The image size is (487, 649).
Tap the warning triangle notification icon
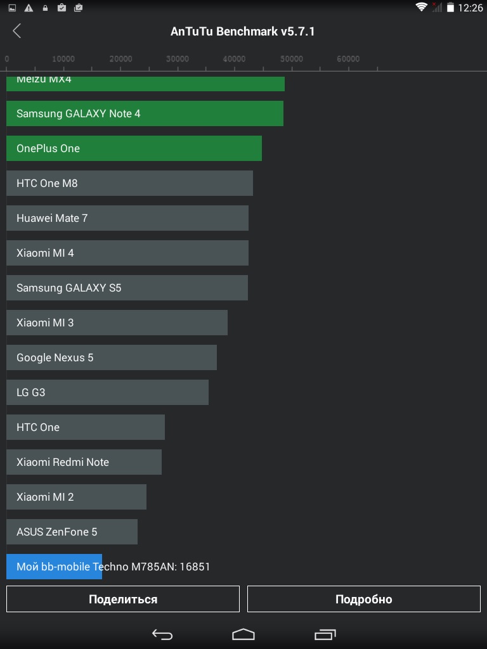pos(29,8)
